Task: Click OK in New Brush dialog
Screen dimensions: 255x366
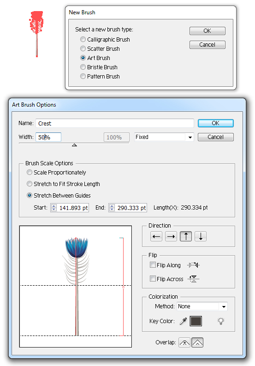Action: pyautogui.click(x=208, y=31)
